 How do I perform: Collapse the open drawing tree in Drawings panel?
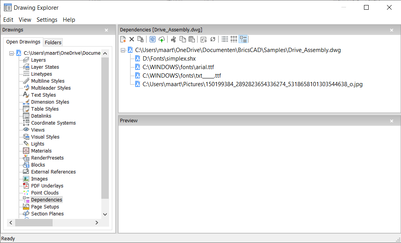point(11,52)
